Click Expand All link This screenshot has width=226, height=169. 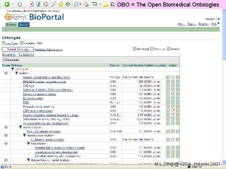pyautogui.click(x=9, y=54)
